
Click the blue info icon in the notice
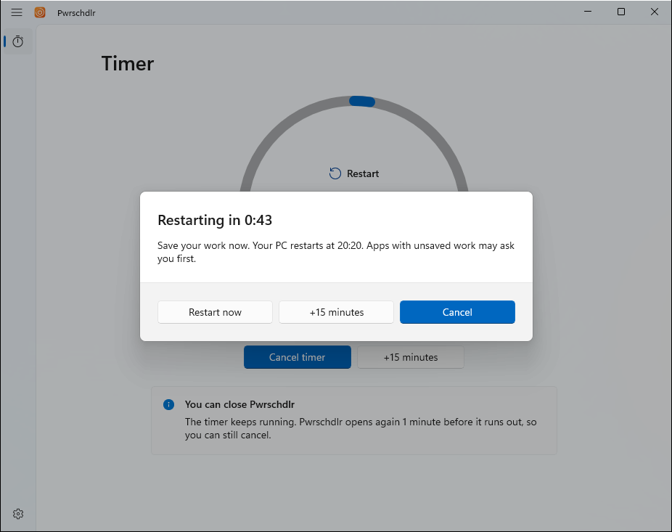point(169,404)
